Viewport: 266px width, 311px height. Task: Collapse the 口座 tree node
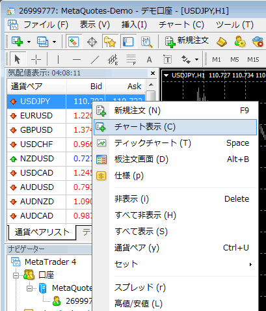coord(16,275)
